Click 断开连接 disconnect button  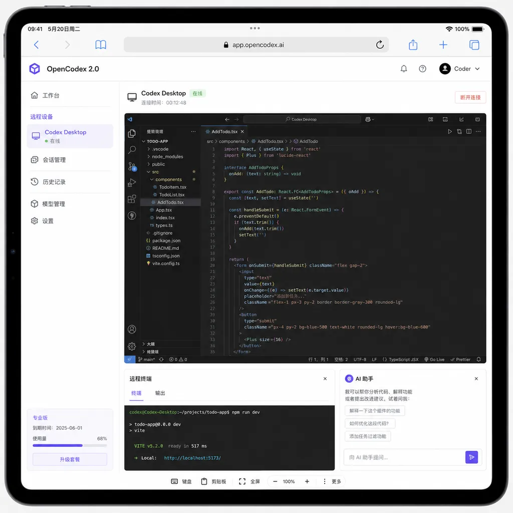pos(470,97)
